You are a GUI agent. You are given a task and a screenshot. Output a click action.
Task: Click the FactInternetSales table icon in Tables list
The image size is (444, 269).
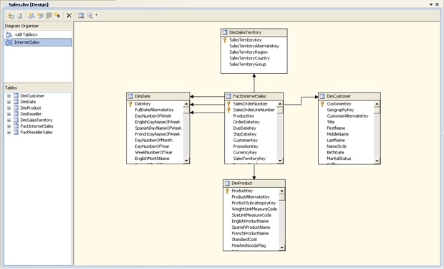pyautogui.click(x=16, y=126)
